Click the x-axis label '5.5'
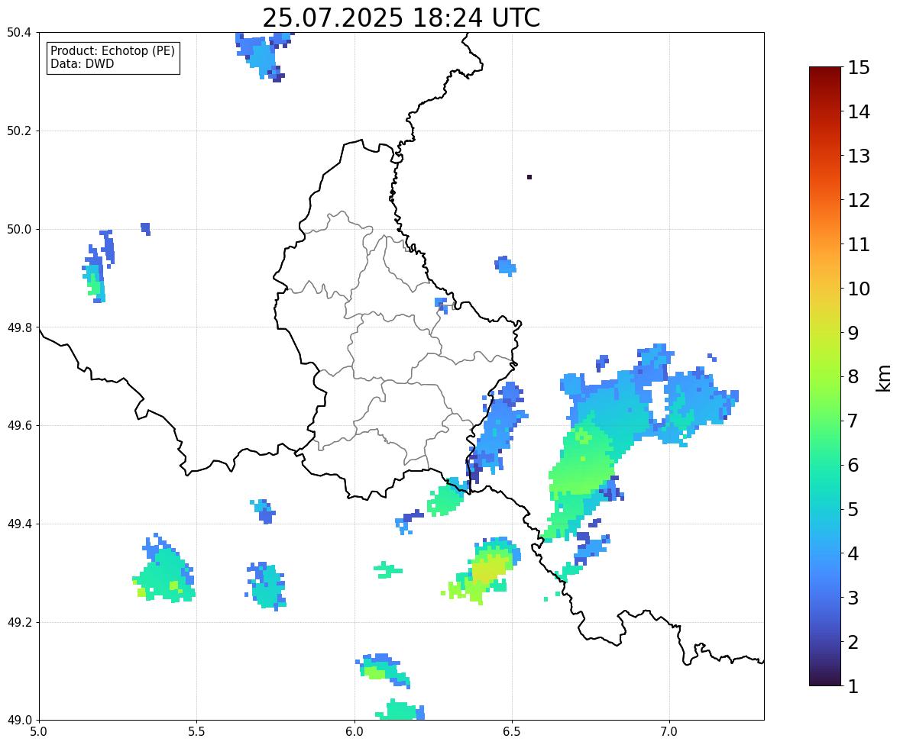900x745 pixels. click(197, 732)
